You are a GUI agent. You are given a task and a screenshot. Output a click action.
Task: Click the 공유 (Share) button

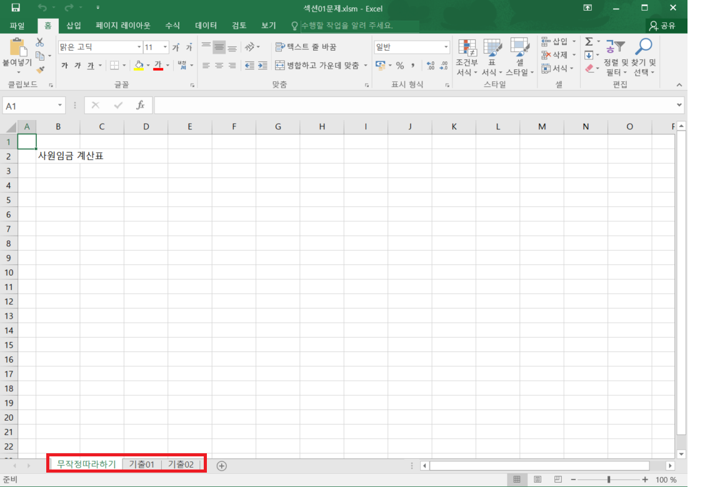(662, 26)
